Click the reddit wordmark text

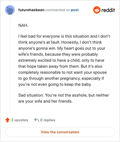108,10
